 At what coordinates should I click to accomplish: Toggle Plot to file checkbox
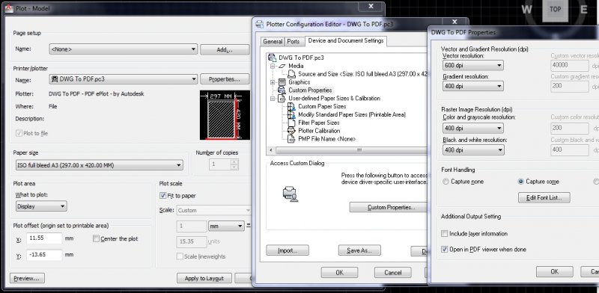click(19, 133)
